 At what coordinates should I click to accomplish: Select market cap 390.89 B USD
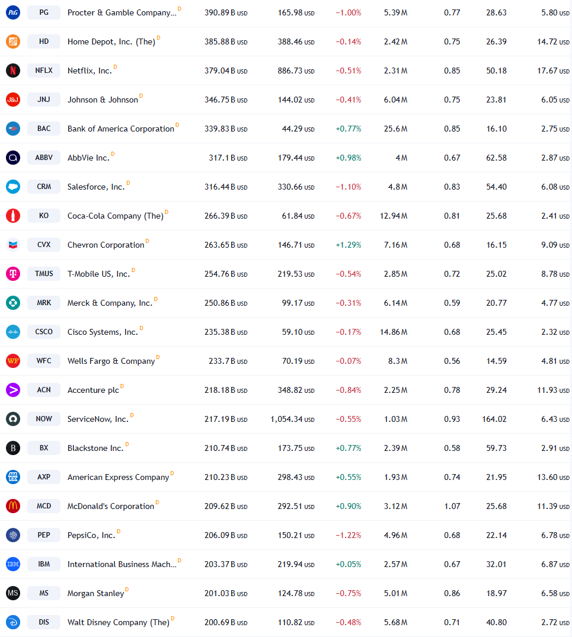tap(226, 12)
